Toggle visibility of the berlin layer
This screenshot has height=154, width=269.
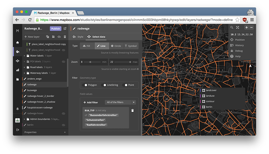click(x=64, y=125)
